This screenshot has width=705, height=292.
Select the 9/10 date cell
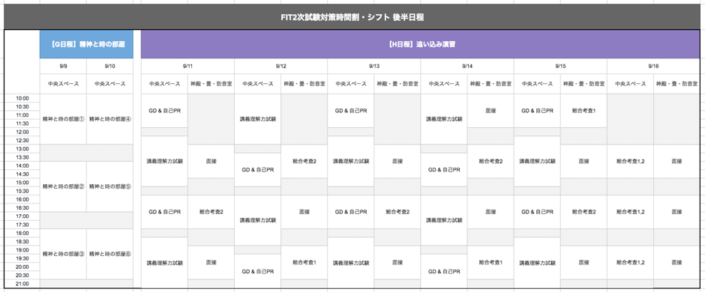(x=109, y=66)
